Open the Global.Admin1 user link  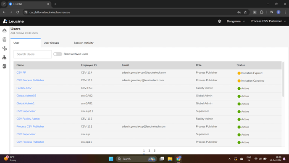tap(26, 103)
